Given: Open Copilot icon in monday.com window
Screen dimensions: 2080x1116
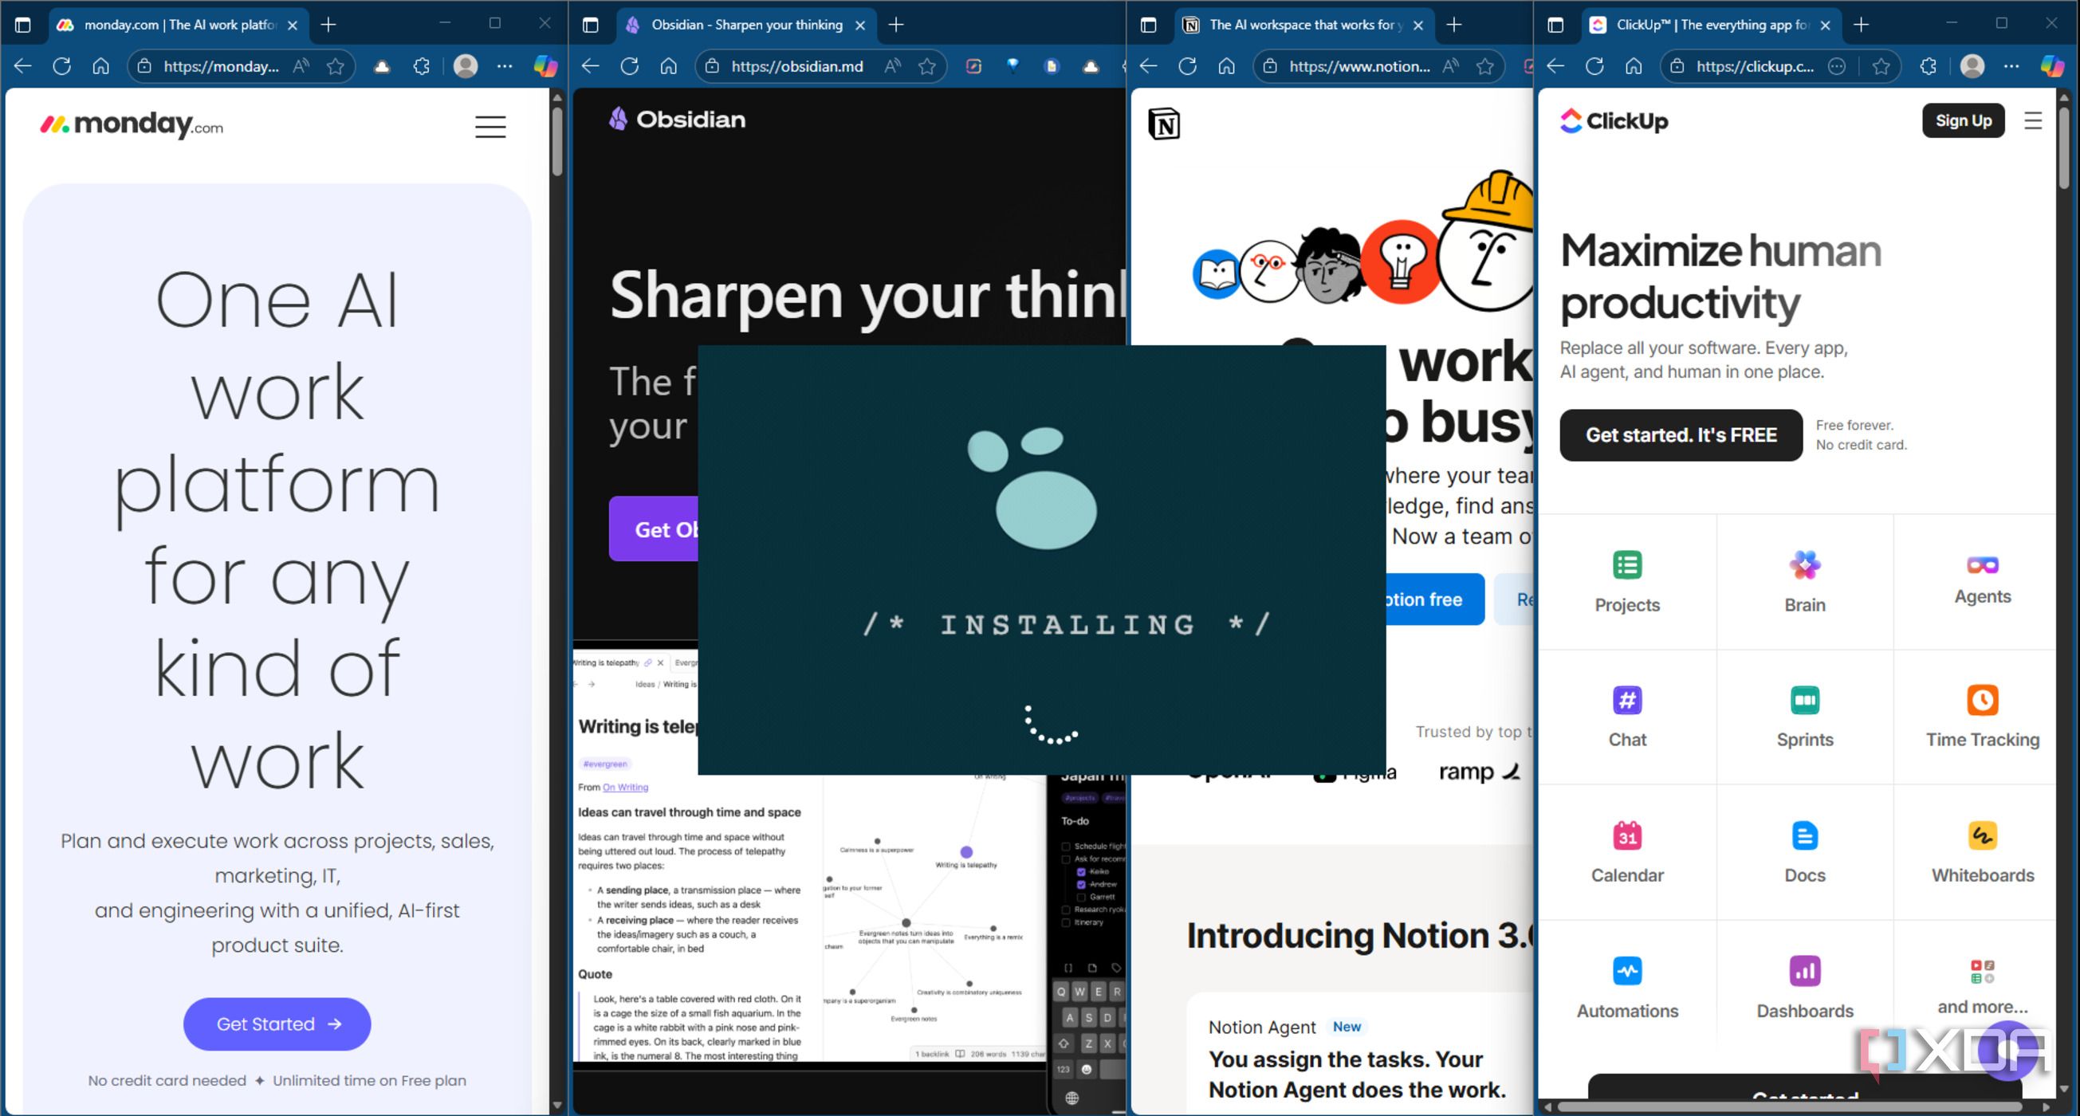Looking at the screenshot, I should (x=546, y=66).
